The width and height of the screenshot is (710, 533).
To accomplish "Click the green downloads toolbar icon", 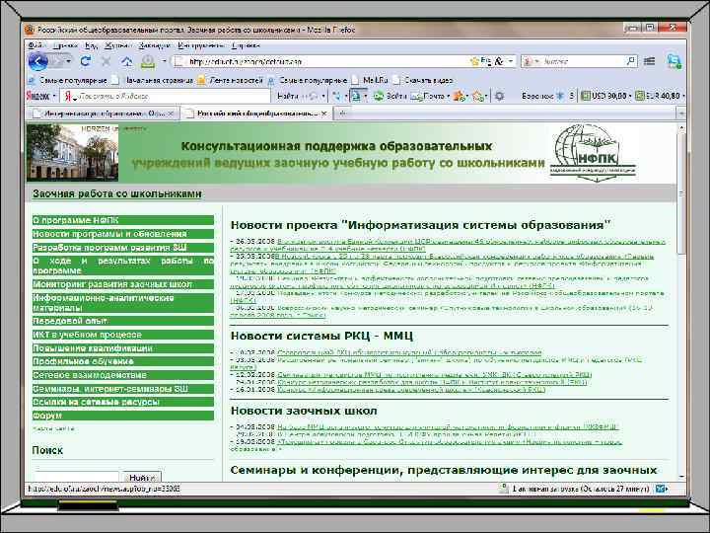I will pos(148,61).
